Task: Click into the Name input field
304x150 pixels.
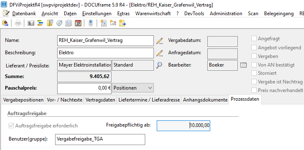Action: 105,41
